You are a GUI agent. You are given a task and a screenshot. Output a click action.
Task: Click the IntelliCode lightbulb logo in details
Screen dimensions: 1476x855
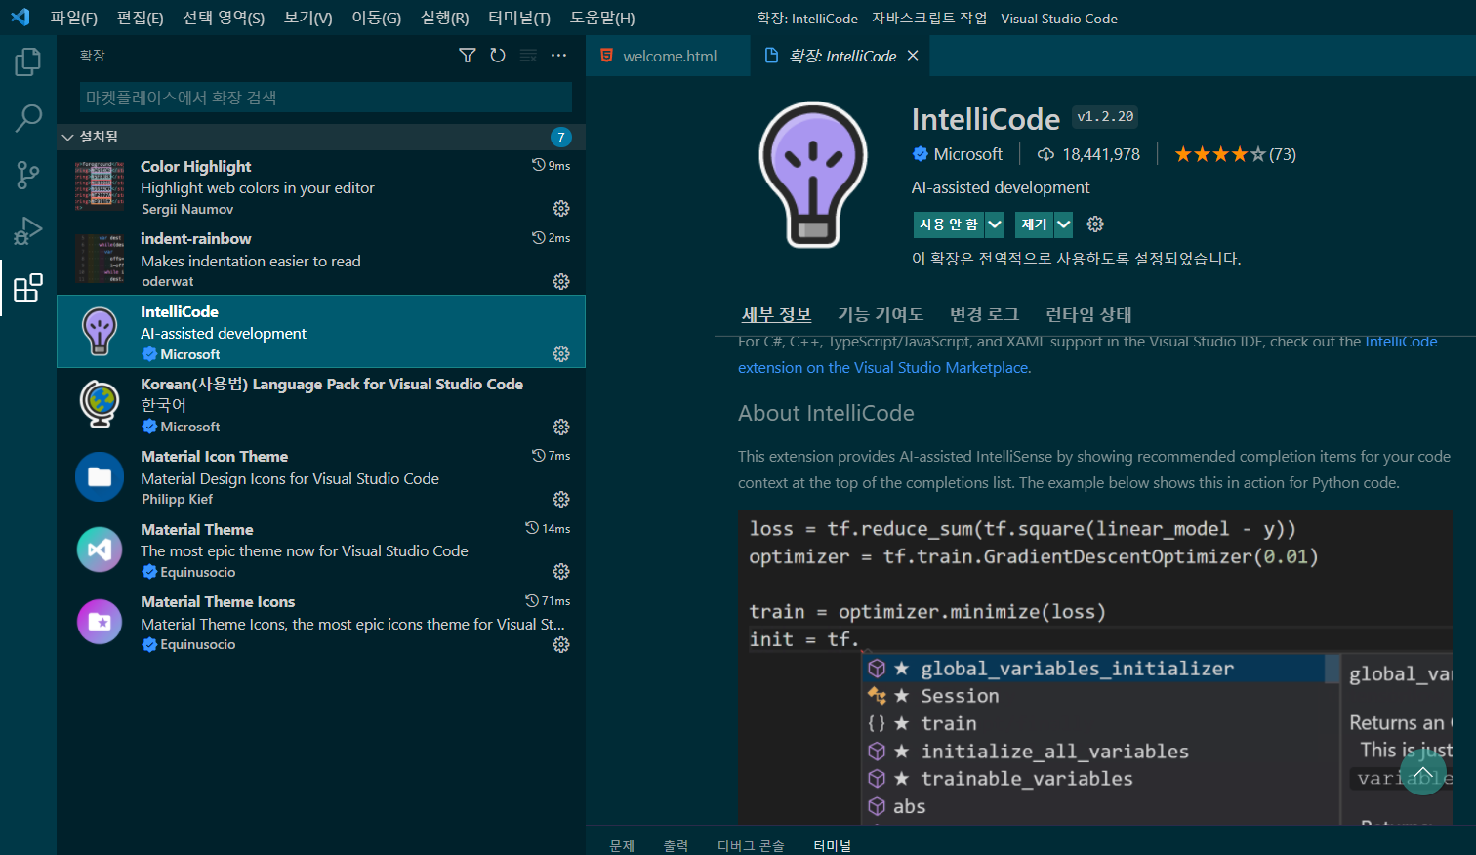[x=813, y=175]
